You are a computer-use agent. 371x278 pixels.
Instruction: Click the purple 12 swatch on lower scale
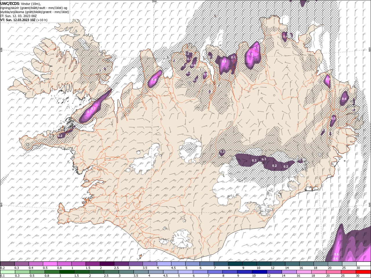pos(274,272)
